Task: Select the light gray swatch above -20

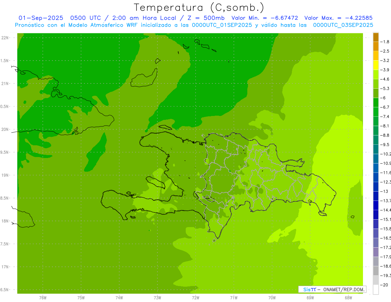Action: tap(376, 280)
